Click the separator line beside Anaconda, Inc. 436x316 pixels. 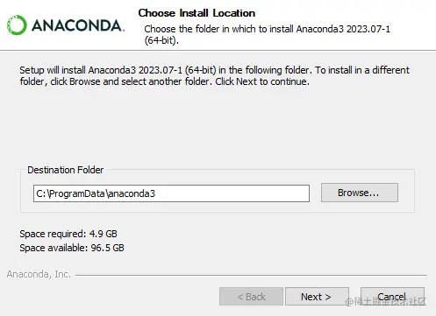click(251, 275)
